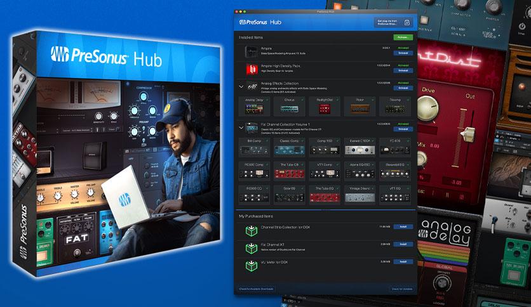
Task: Toggle the checkmark on Comp 160 tile
Action: tap(338, 141)
